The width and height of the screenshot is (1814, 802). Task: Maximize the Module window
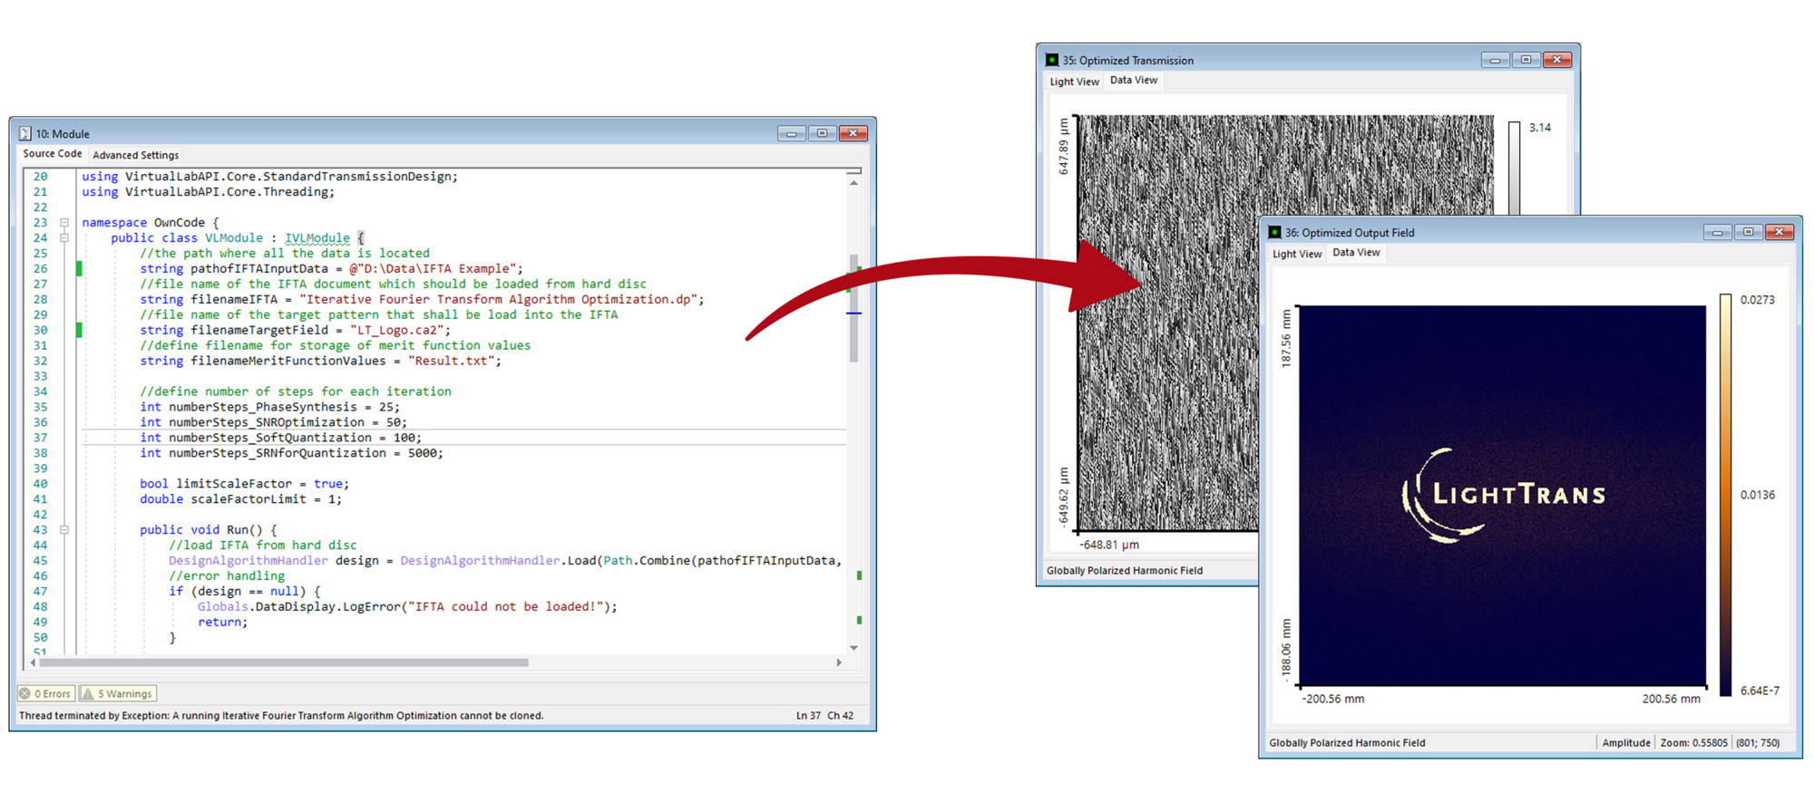822,133
